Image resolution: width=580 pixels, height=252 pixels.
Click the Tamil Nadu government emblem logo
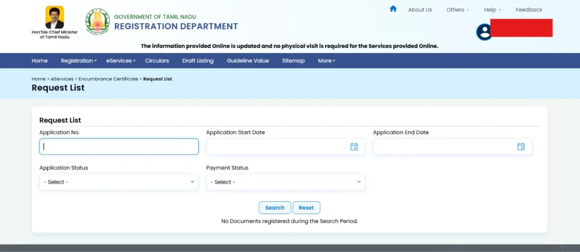(x=97, y=22)
